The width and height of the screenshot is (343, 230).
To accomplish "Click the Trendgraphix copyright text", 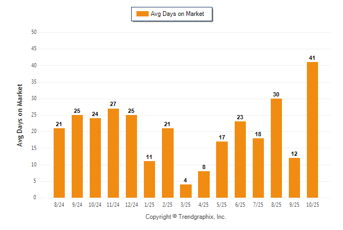I will [186, 217].
